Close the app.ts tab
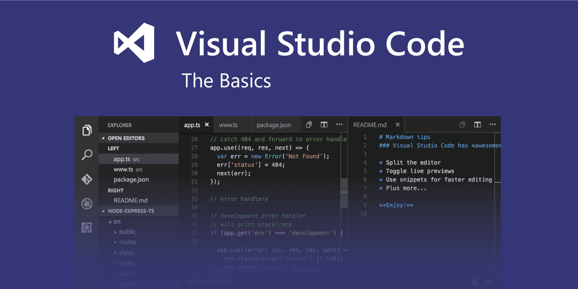This screenshot has width=578, height=289. [x=207, y=125]
